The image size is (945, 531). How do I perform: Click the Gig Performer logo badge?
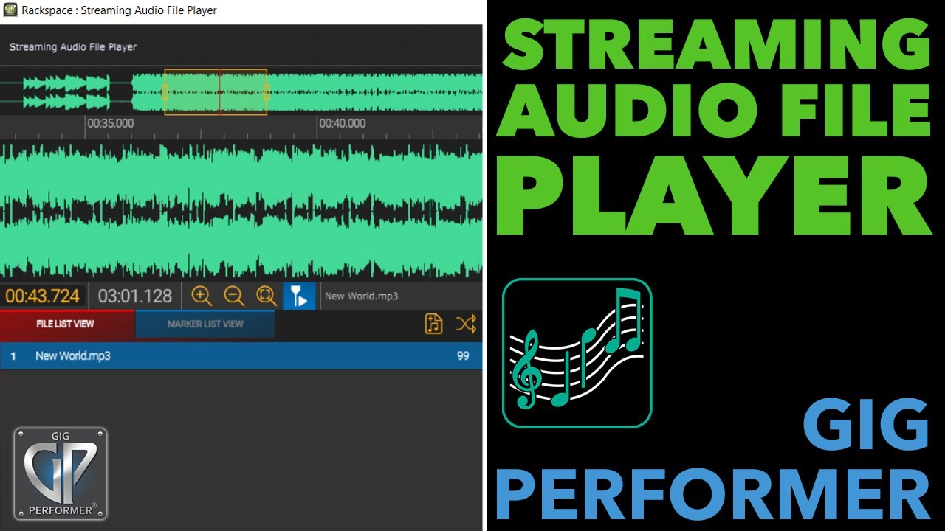point(61,474)
